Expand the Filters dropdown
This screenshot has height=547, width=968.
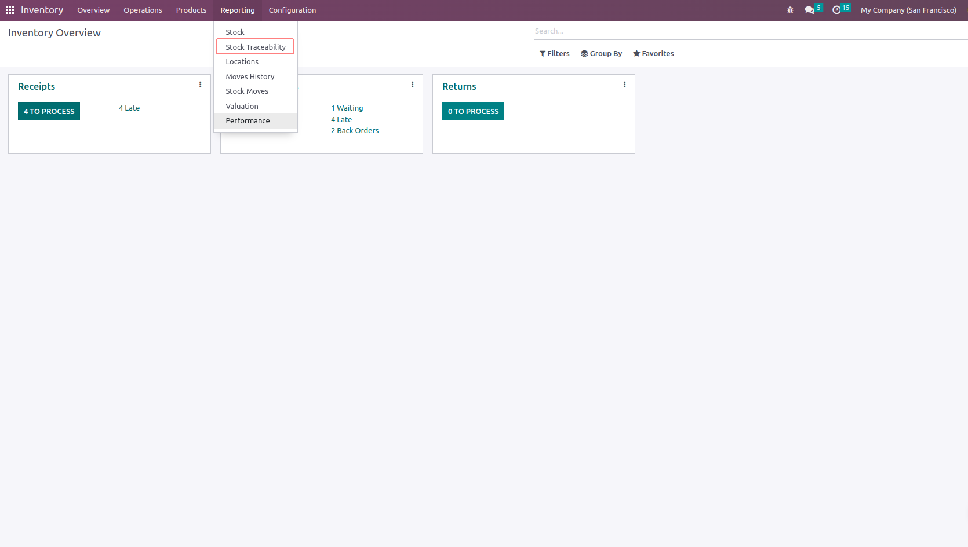555,53
